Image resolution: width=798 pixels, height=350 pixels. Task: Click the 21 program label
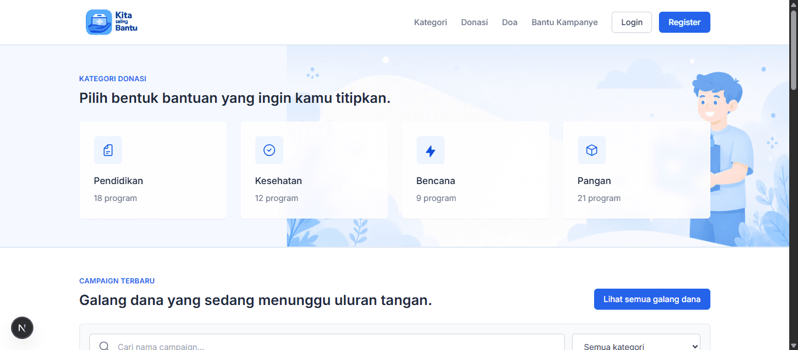coord(599,198)
